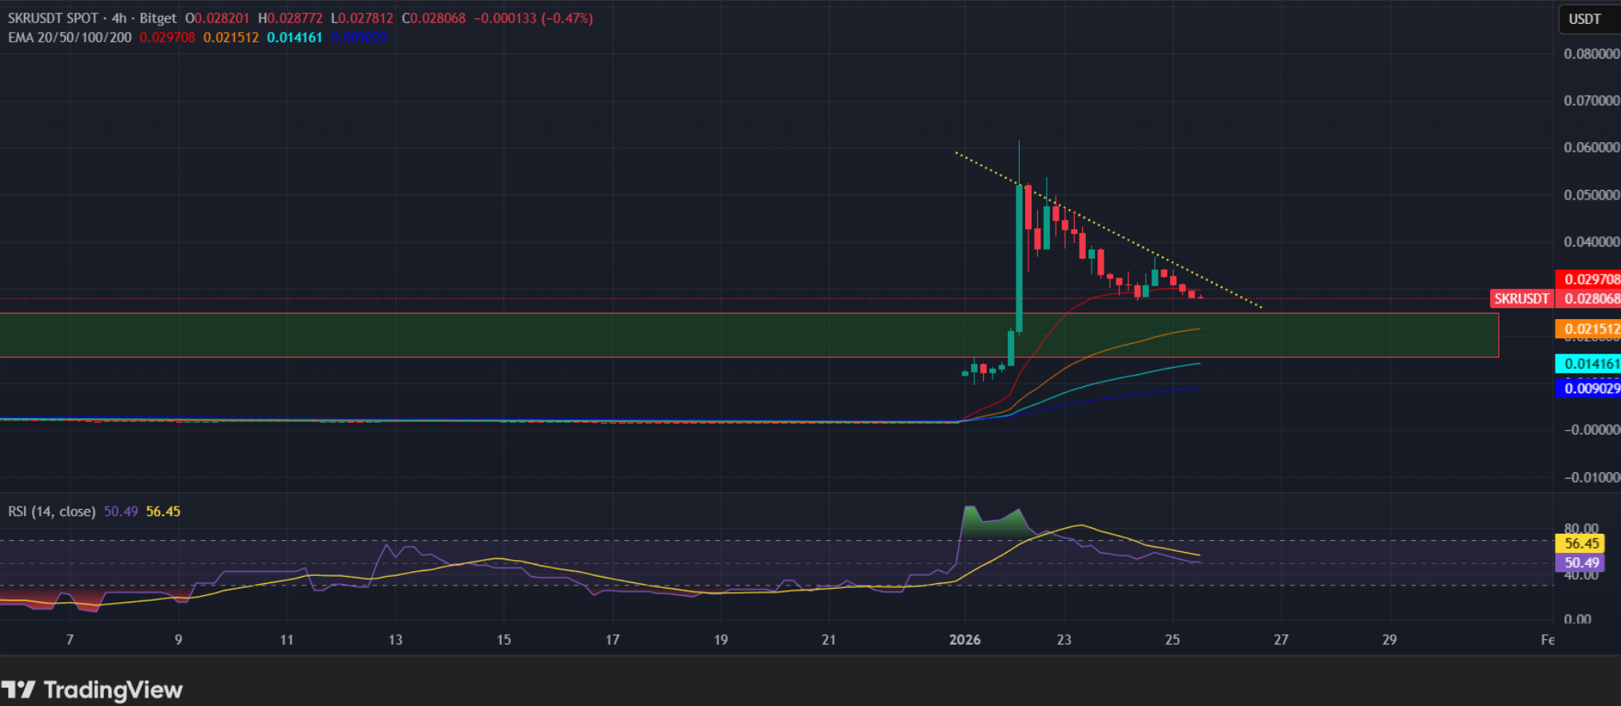Click the 0.080000 level on the price scale

click(1591, 54)
